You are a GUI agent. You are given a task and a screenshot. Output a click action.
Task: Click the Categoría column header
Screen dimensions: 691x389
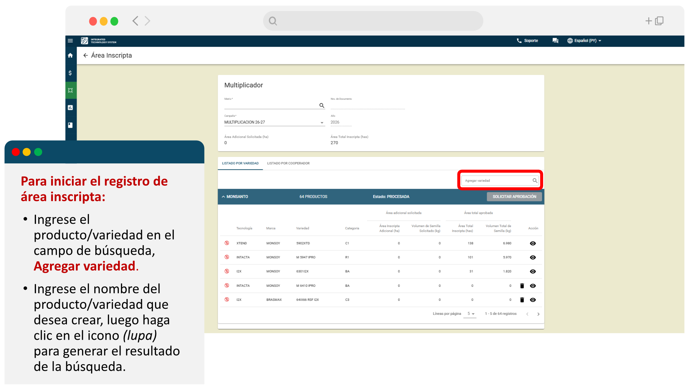coord(352,229)
